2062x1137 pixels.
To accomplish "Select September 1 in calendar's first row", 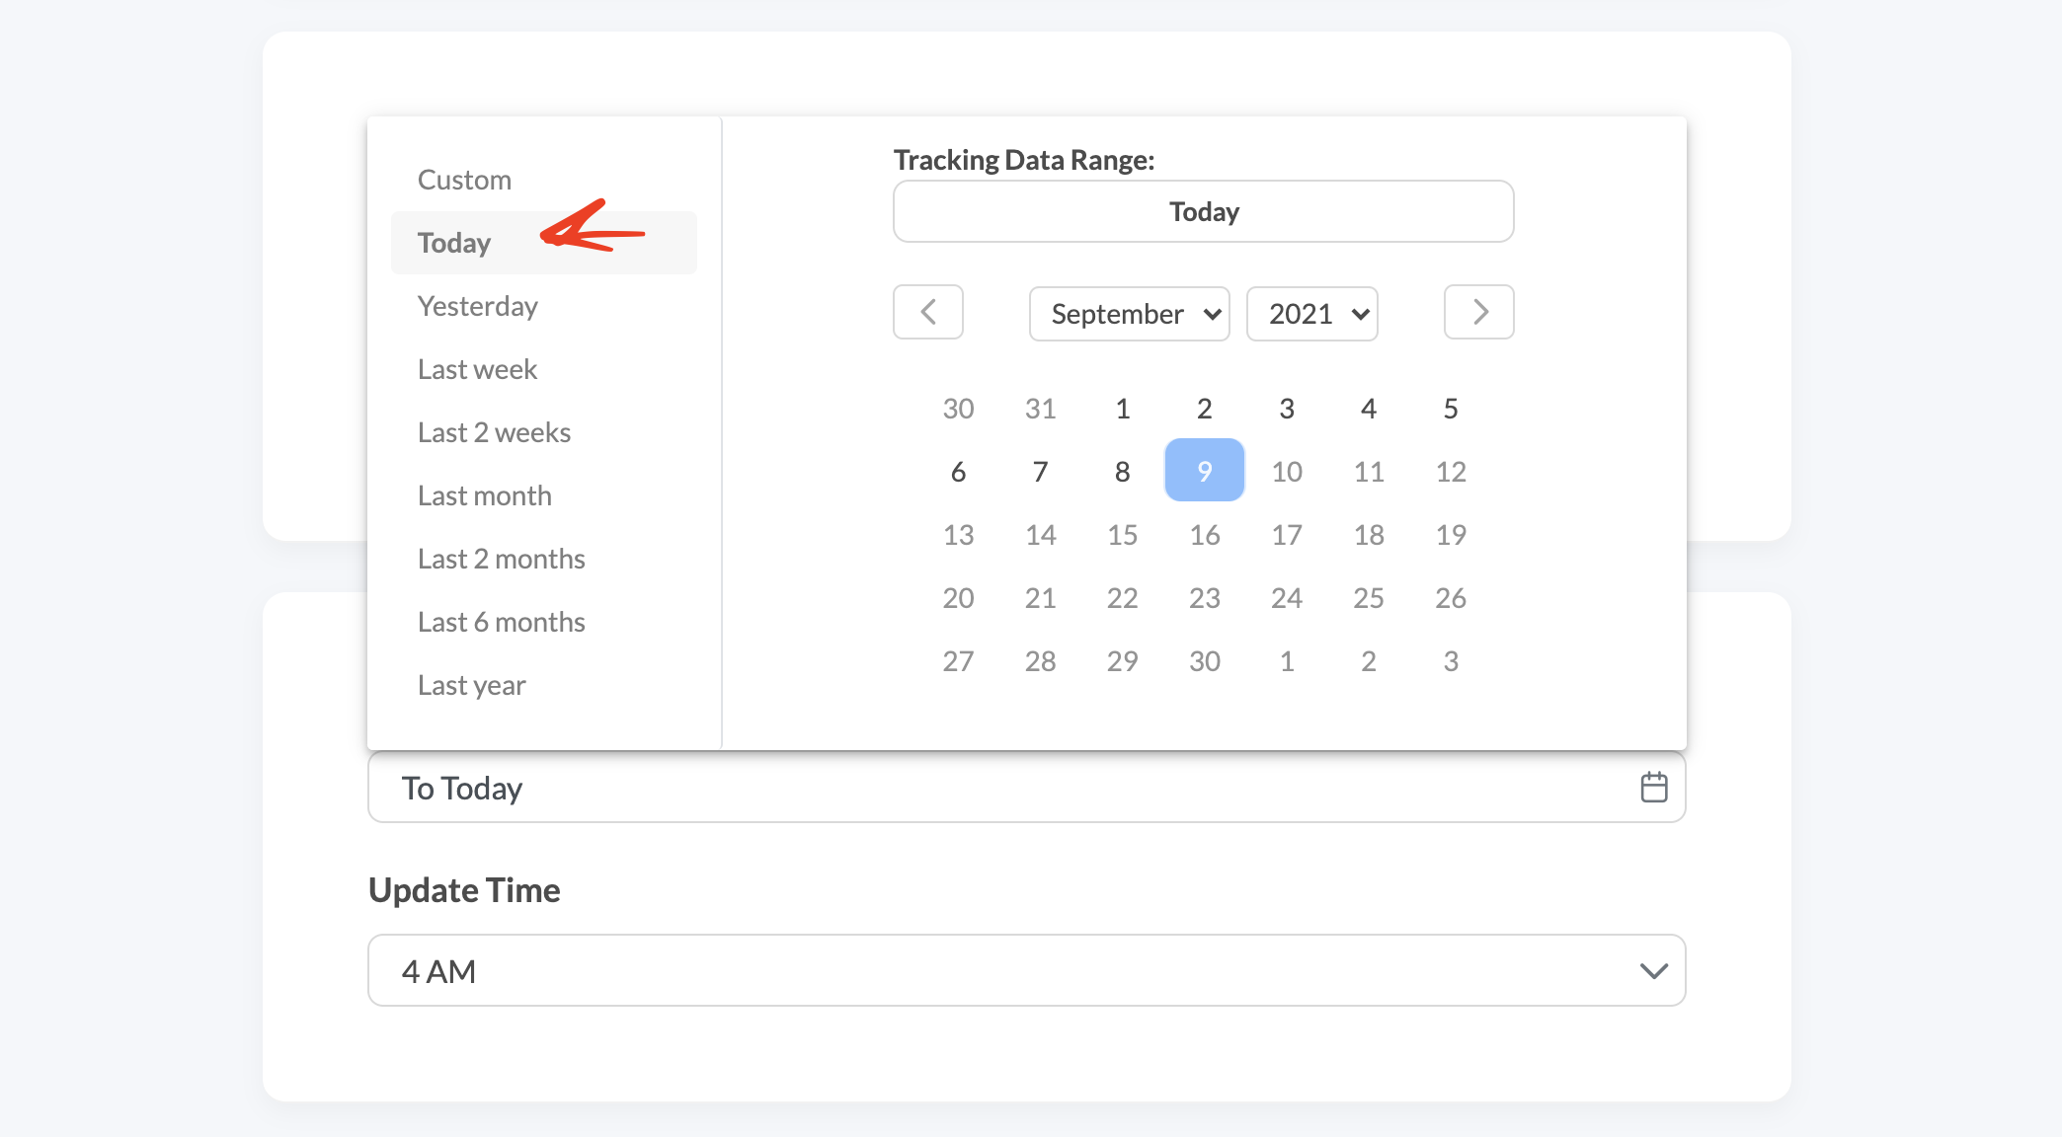I will [1123, 408].
